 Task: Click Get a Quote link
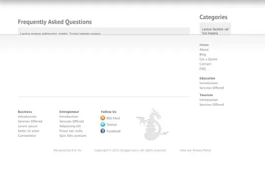coord(209,59)
